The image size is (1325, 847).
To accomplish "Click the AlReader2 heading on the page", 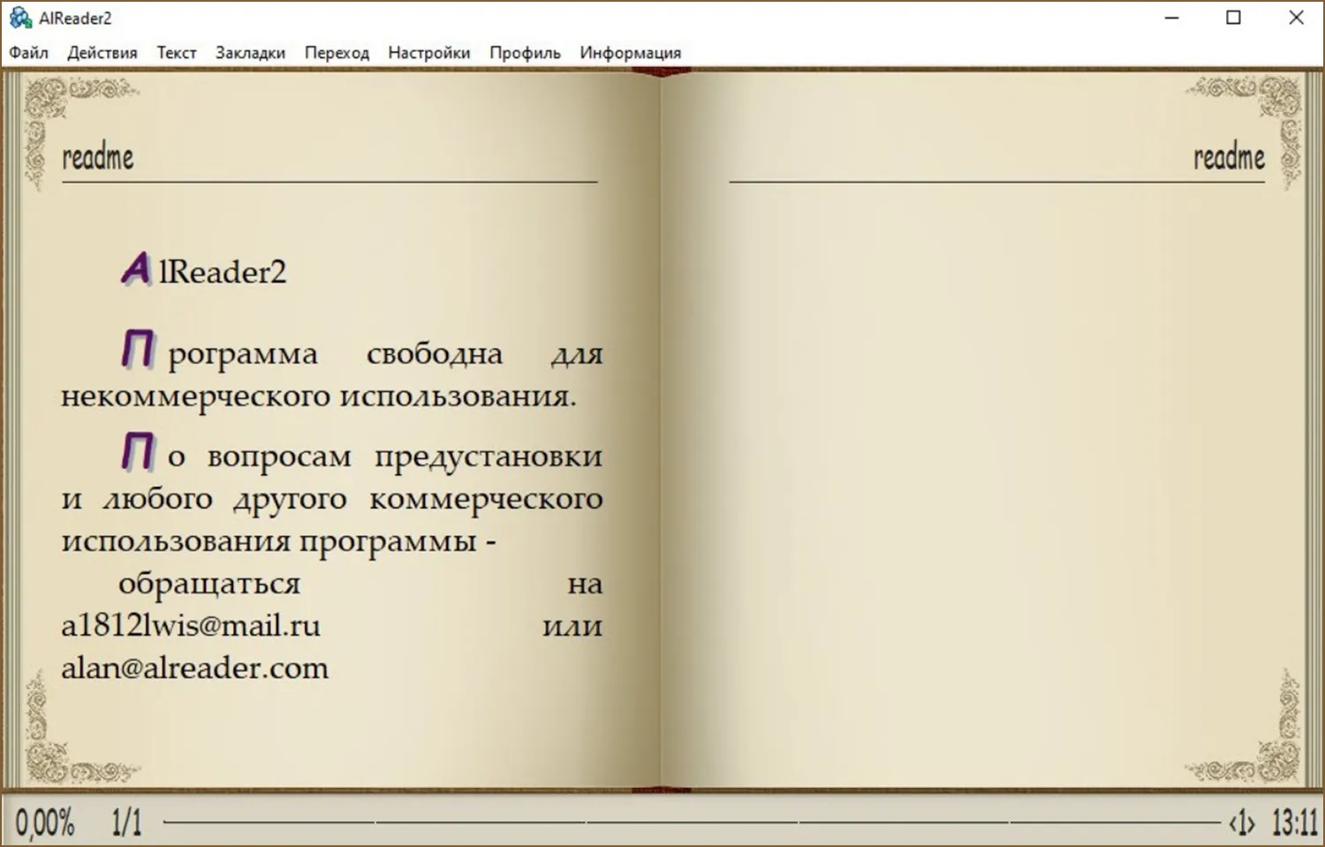I will [x=204, y=270].
